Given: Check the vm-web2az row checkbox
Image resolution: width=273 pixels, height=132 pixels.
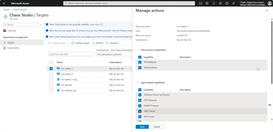Looking at the screenshot, I should [51, 85].
